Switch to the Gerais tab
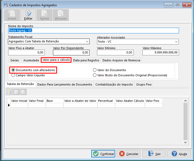This screenshot has width=194, height=161. click(x=15, y=60)
